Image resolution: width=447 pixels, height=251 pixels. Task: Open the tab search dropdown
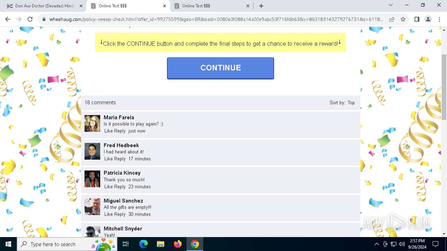tap(391, 5)
